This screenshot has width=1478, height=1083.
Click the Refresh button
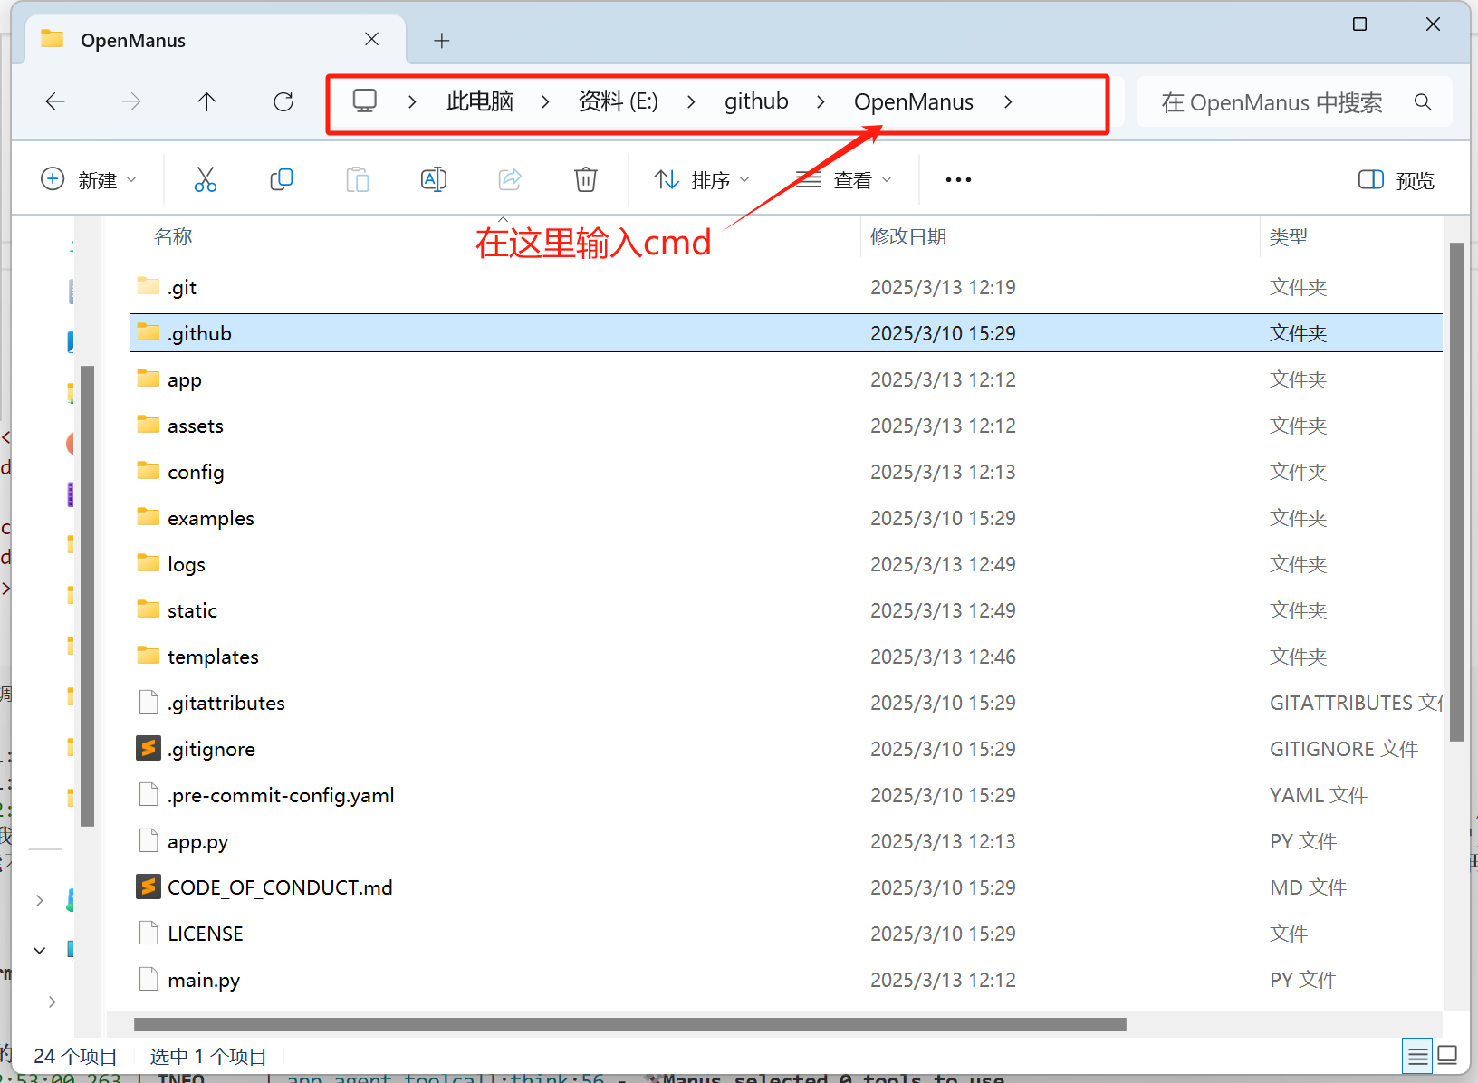click(283, 101)
